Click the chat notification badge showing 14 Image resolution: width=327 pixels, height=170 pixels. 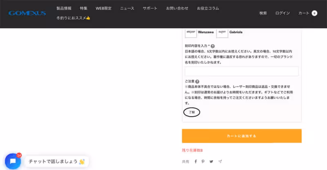(x=19, y=155)
